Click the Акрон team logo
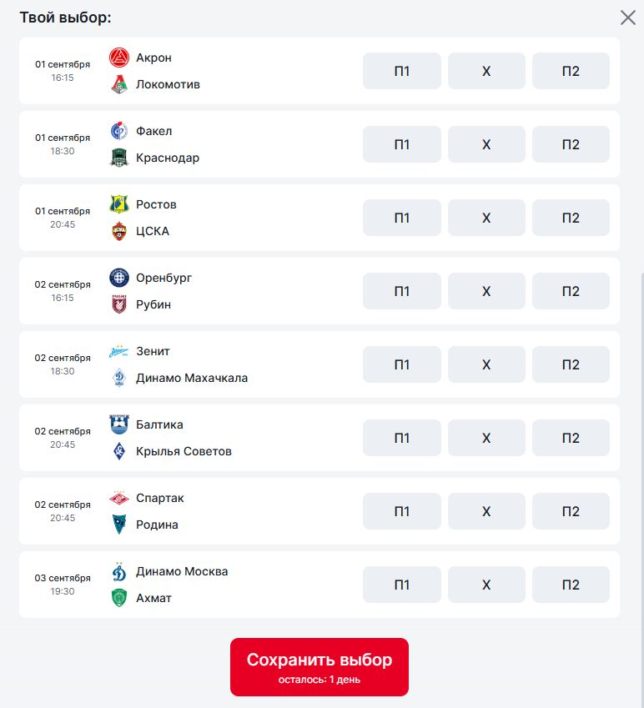644x708 pixels. 119,58
